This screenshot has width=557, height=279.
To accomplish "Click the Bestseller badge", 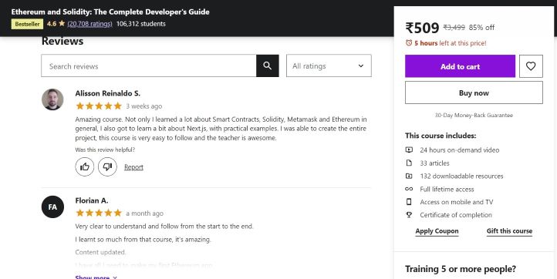I will click(27, 24).
